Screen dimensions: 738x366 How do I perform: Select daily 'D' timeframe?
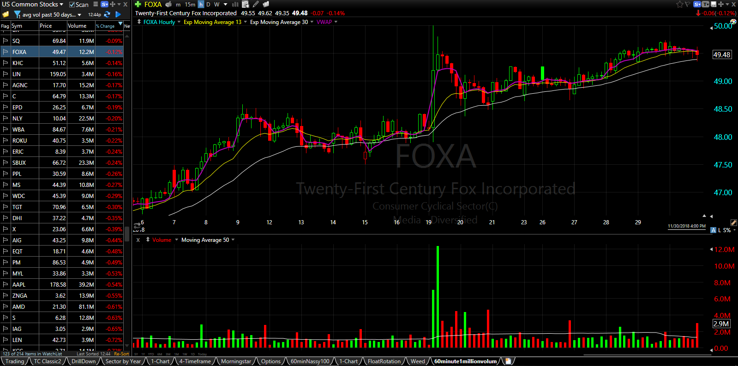(208, 5)
